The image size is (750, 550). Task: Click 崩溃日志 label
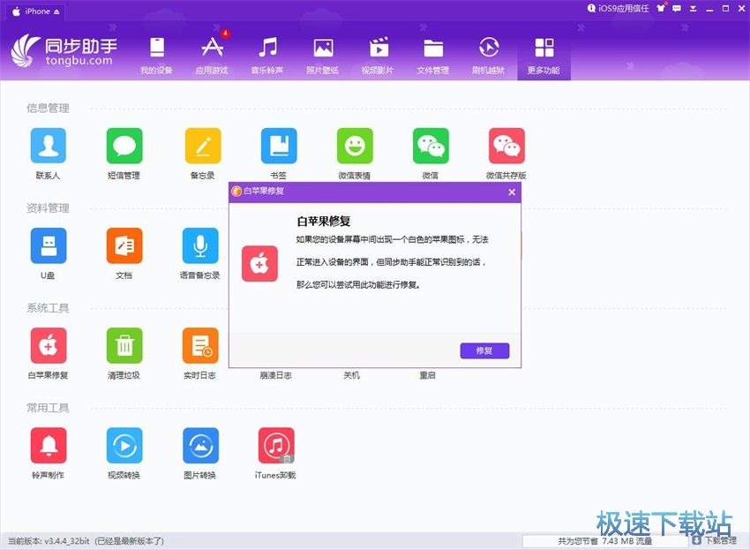(x=276, y=375)
